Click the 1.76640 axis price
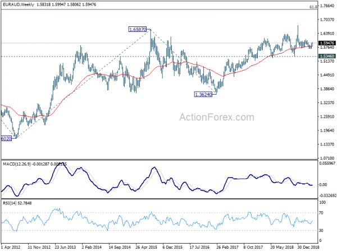Image resolution: width=337 pixels, height=252 pixels. (327, 6)
